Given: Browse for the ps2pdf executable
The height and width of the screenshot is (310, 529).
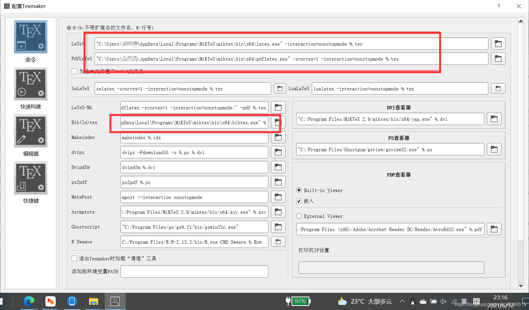Looking at the screenshot, I should click(278, 182).
